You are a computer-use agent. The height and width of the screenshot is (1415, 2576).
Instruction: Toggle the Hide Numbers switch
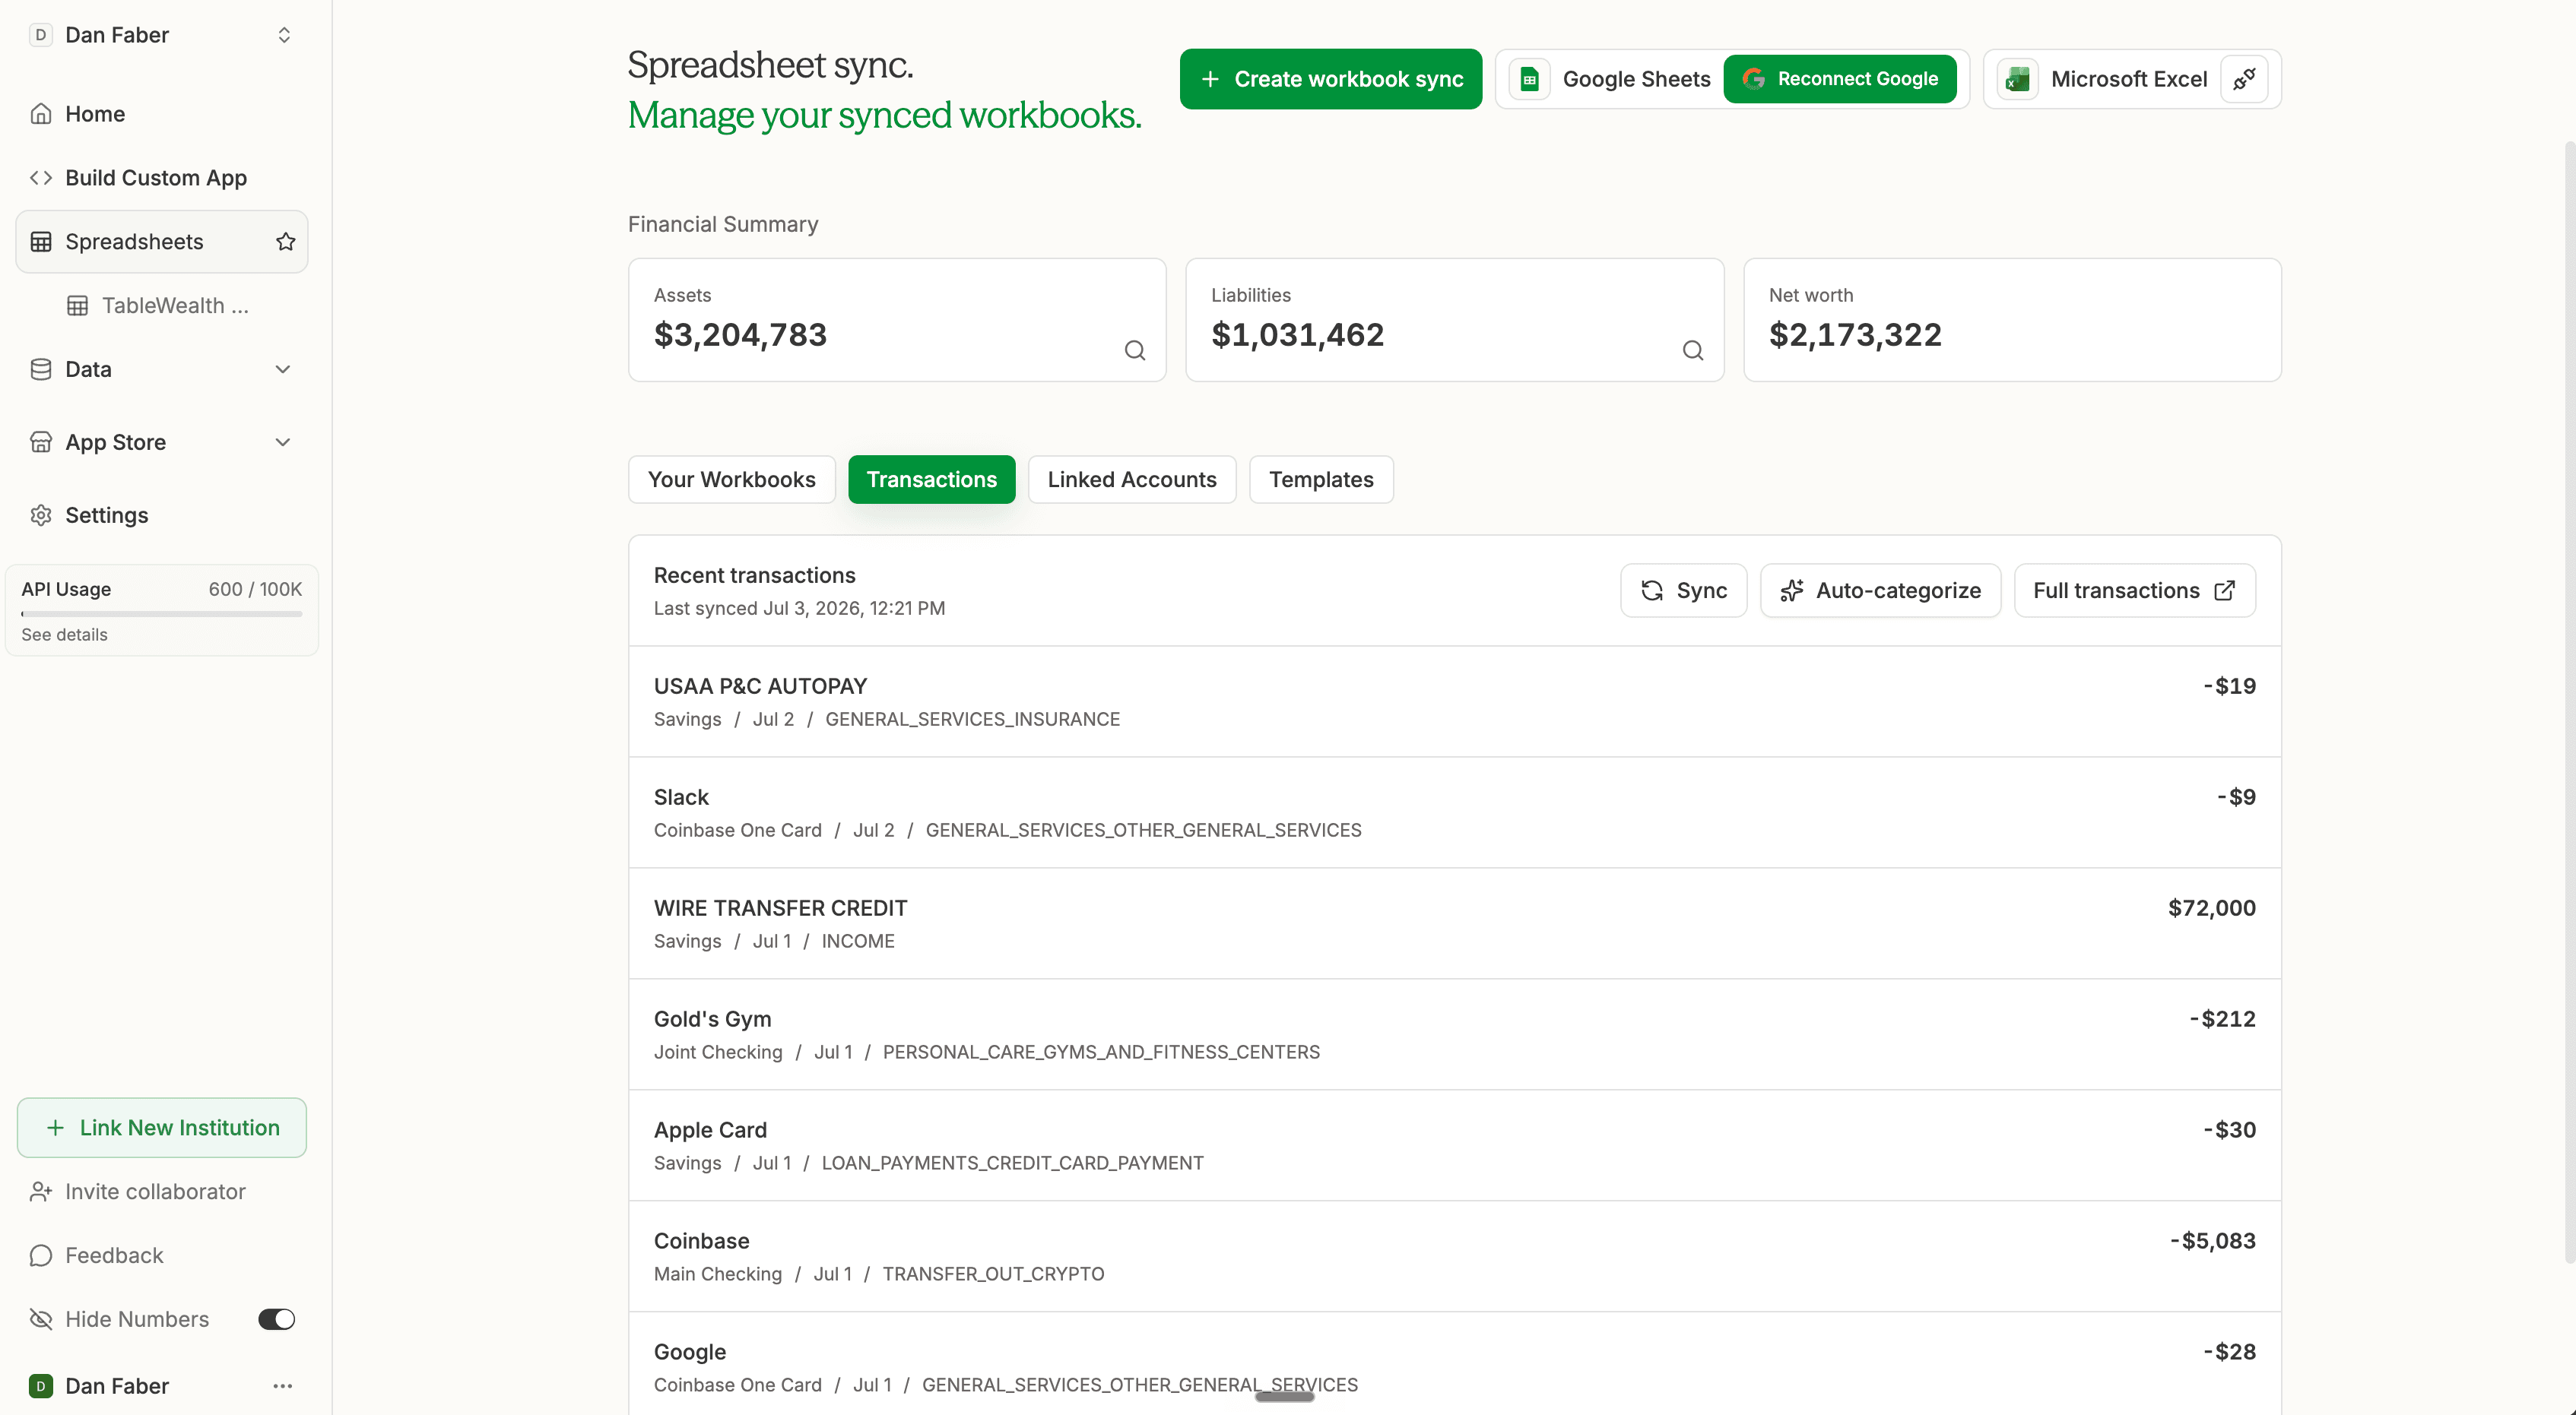277,1320
